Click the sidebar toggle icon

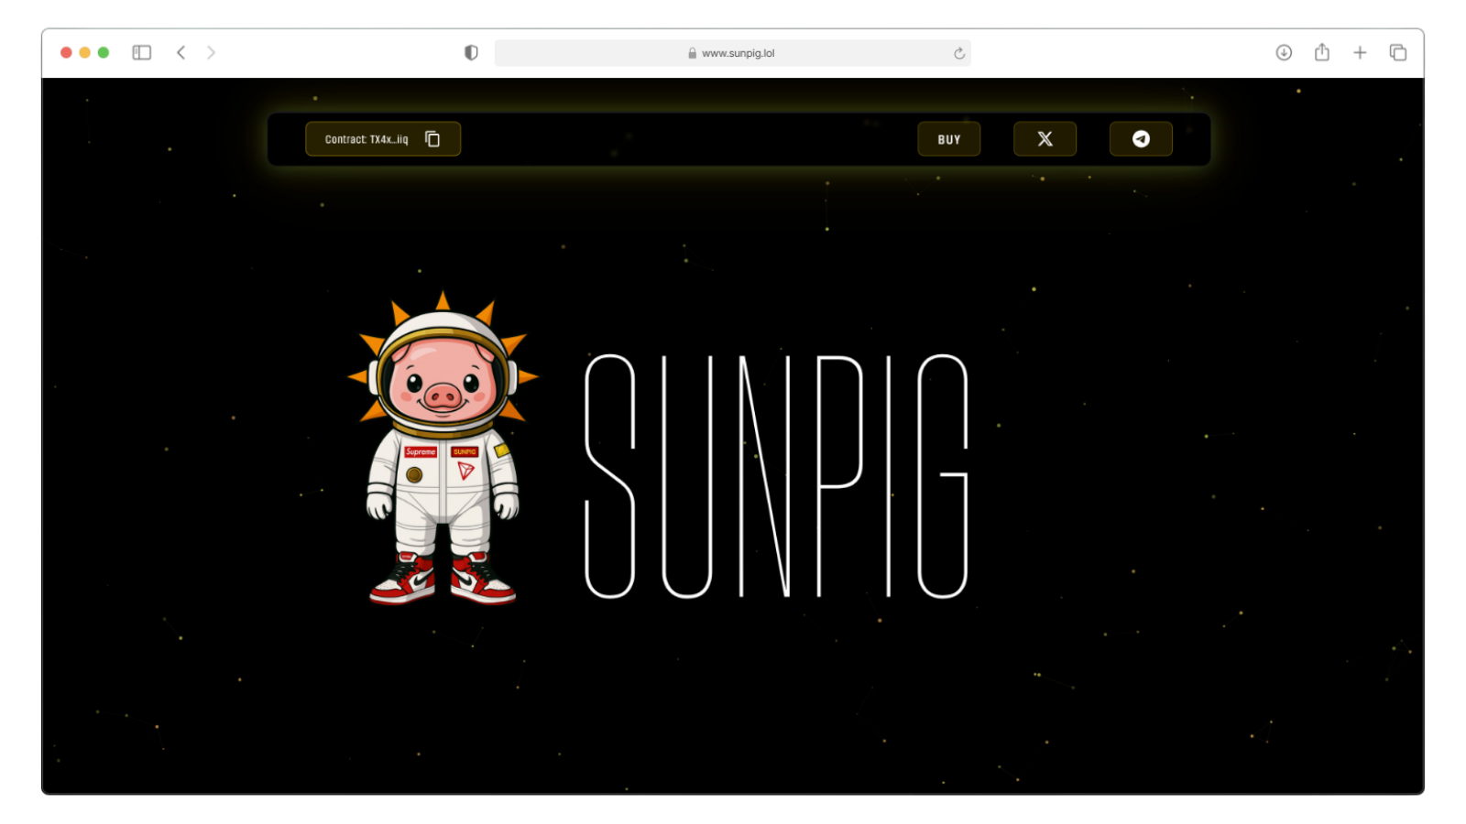pyautogui.click(x=140, y=52)
